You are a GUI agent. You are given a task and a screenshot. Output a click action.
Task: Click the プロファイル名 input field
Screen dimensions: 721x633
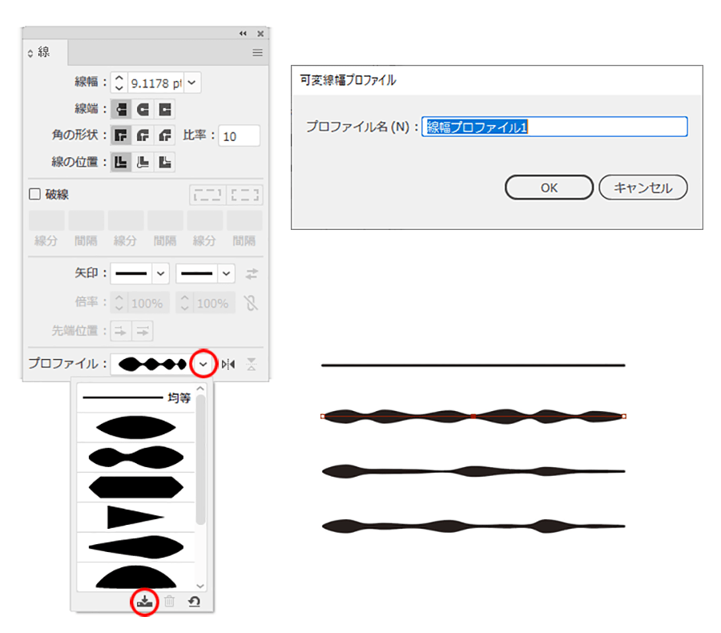click(554, 127)
